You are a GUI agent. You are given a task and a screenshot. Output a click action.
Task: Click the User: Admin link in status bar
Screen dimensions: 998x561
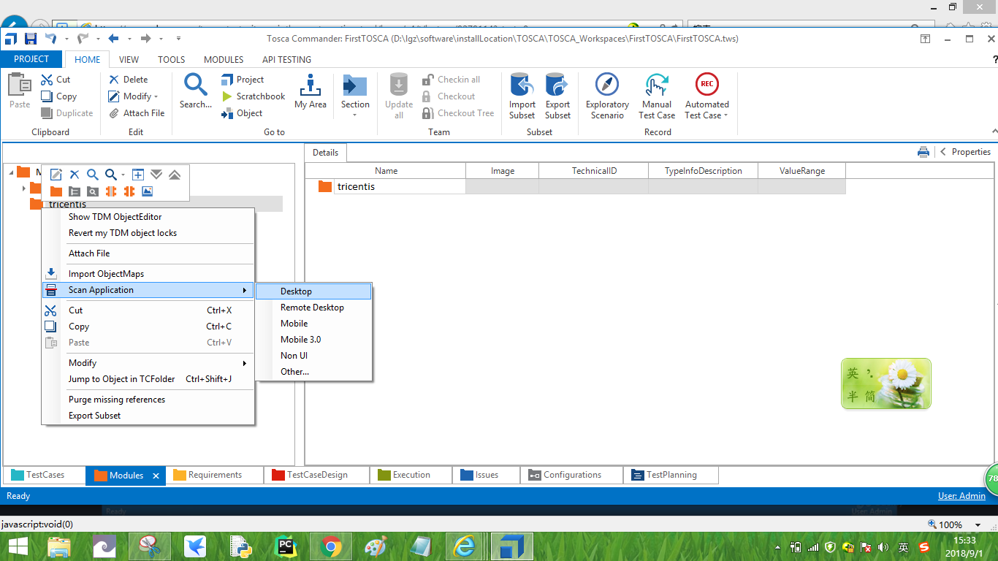click(961, 496)
